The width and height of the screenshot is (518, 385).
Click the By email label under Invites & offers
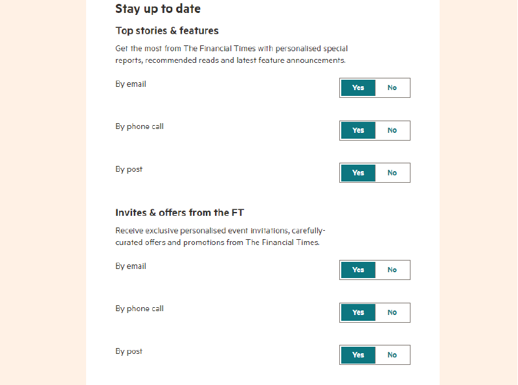click(131, 266)
